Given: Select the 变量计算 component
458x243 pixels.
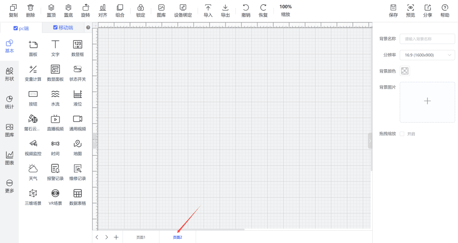Looking at the screenshot, I should [x=33, y=73].
